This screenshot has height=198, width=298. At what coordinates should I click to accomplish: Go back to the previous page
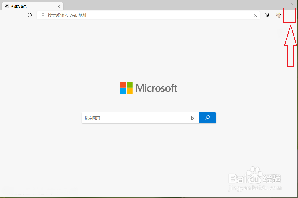point(7,15)
